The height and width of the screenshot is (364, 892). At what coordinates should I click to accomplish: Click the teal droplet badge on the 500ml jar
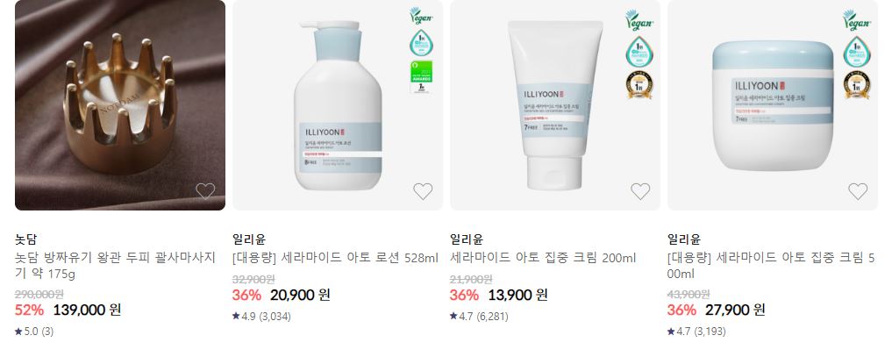coord(857,51)
